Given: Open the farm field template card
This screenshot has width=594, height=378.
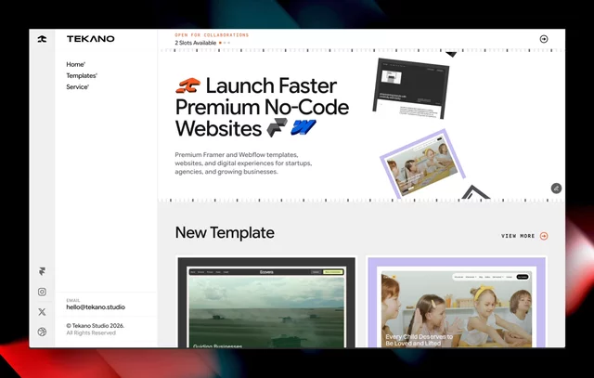Looking at the screenshot, I should (266, 303).
